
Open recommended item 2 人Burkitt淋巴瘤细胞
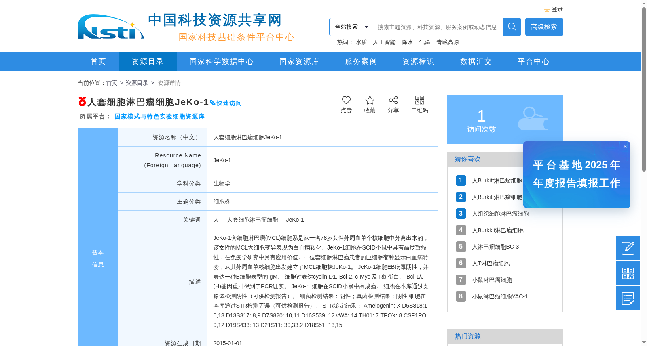pos(497,197)
